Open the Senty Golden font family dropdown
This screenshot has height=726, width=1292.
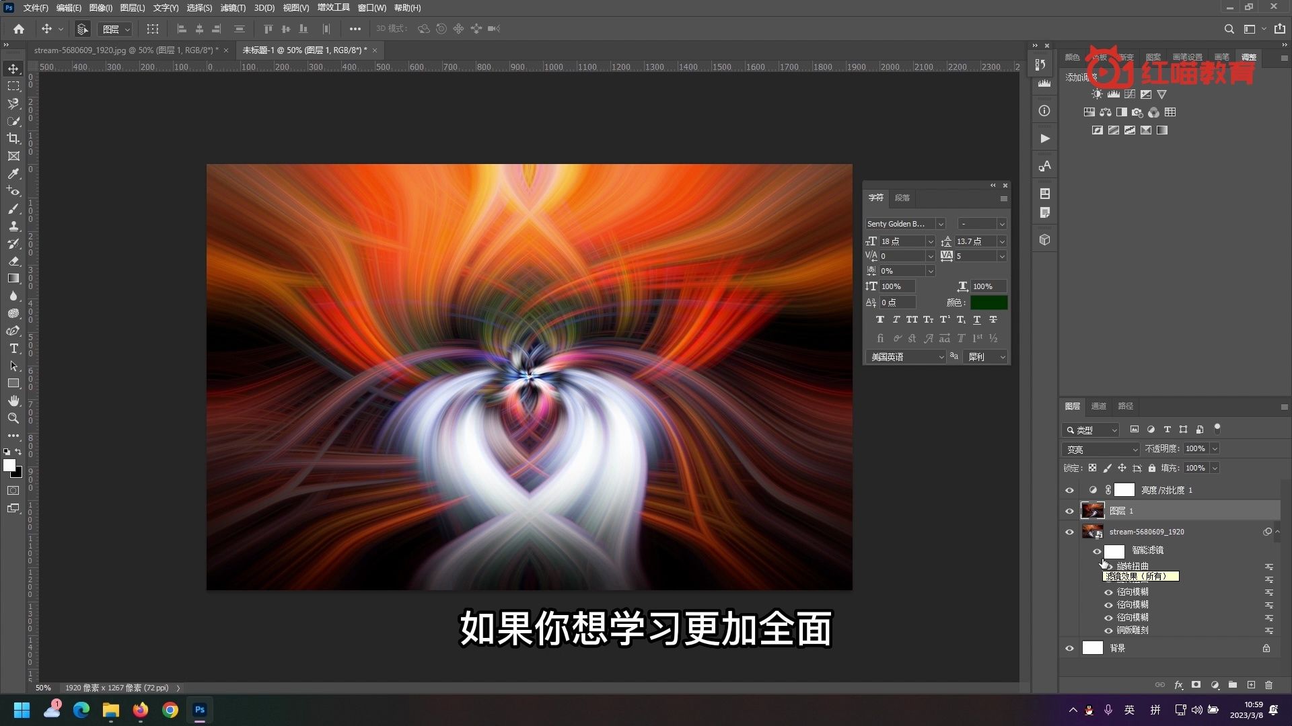[x=940, y=224]
